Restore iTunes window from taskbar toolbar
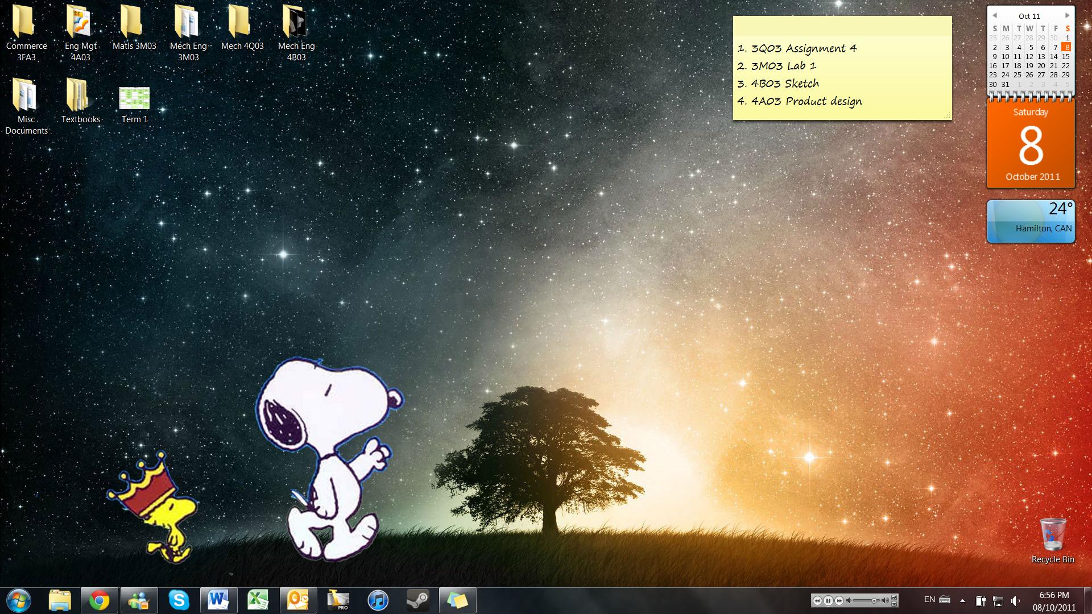This screenshot has width=1092, height=614. 894,598
